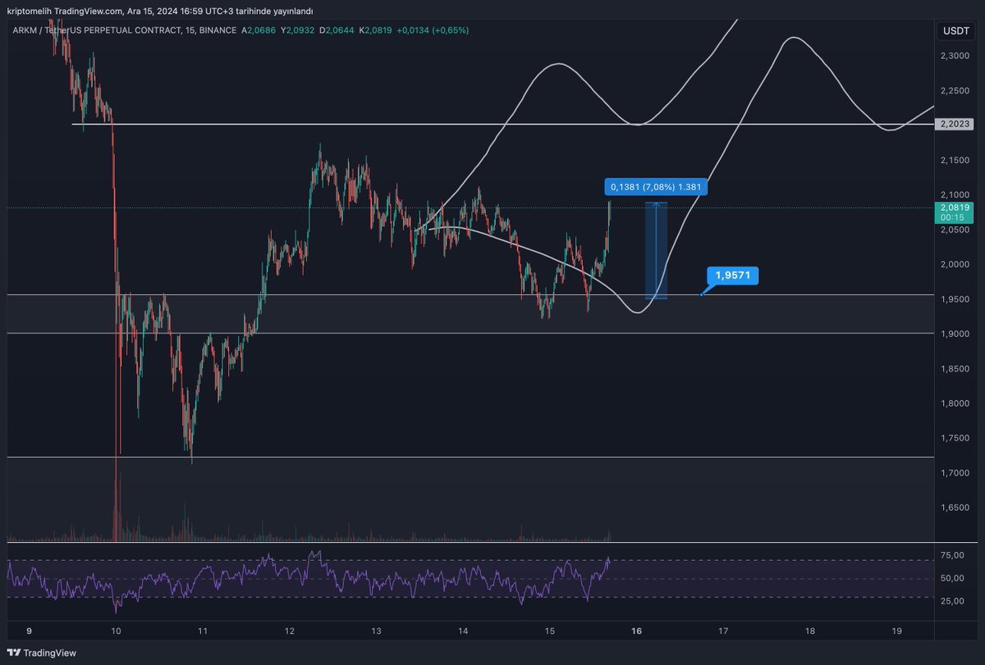Click the 1,6500 price axis label
The image size is (985, 665).
tap(955, 508)
